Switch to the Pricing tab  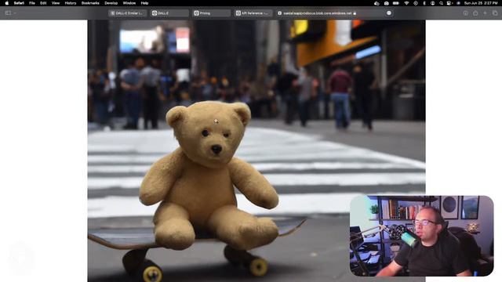click(211, 13)
